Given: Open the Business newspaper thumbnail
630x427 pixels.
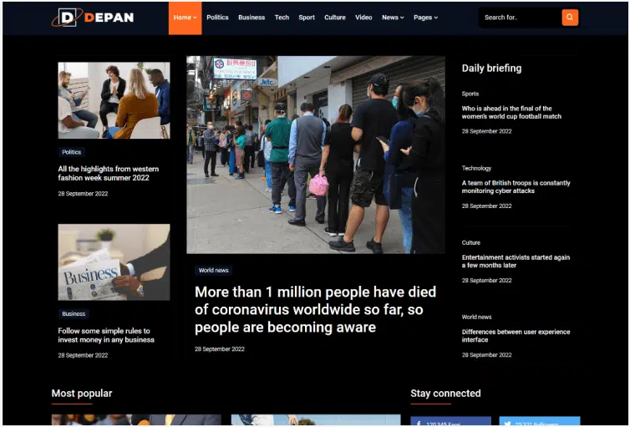Looking at the screenshot, I should coord(114,262).
